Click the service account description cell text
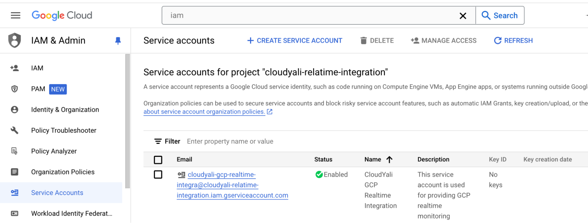The image size is (588, 223). pos(444,195)
